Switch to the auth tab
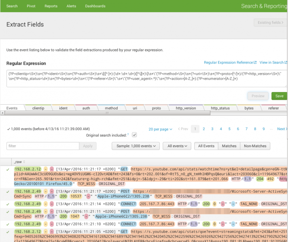 click(86, 108)
